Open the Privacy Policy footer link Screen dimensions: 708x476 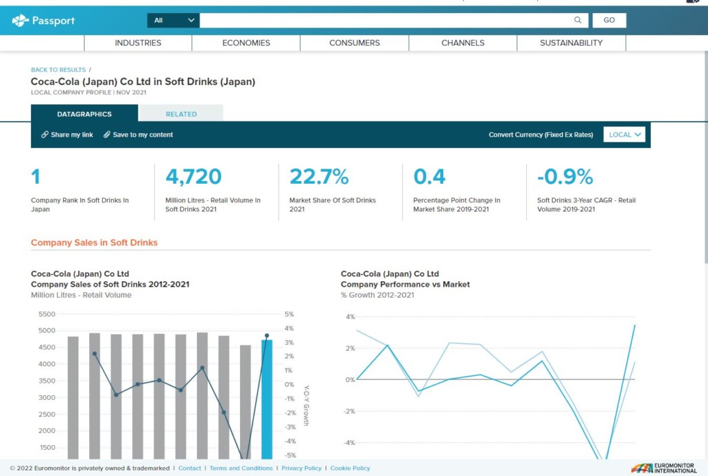click(x=301, y=468)
